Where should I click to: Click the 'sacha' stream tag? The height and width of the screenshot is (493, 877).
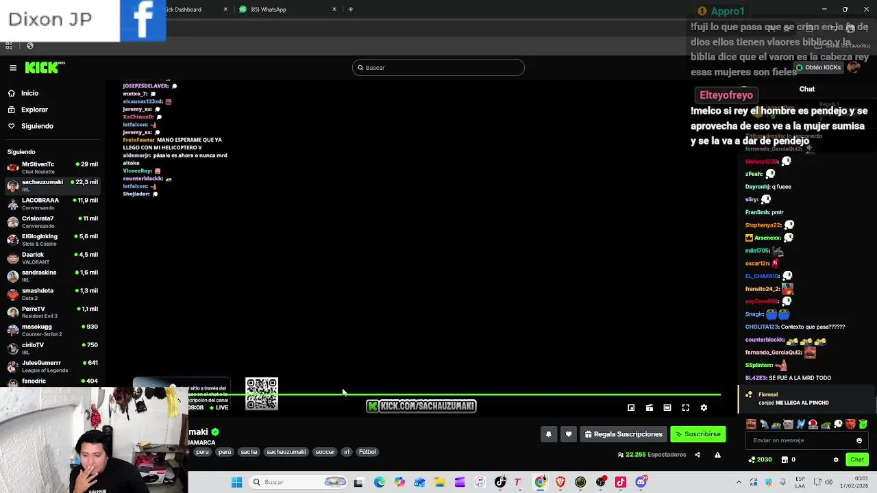tap(249, 452)
